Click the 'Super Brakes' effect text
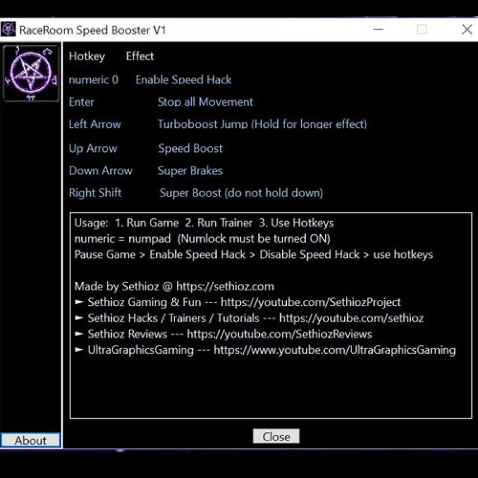 click(x=190, y=171)
